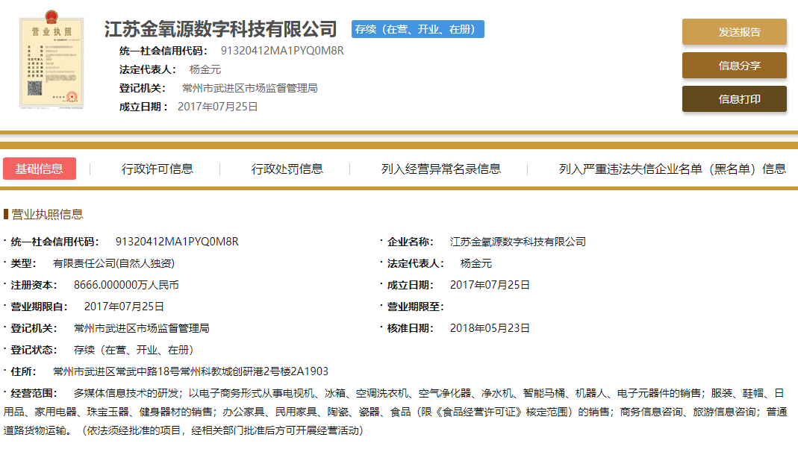Open the 列入严重违法失信企业名单（黑名单）信息 tab

pos(672,169)
